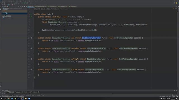The width and height of the screenshot is (179, 100).
Task: Show hidden system tray icons chevron
Action: pyautogui.click(x=160, y=99)
